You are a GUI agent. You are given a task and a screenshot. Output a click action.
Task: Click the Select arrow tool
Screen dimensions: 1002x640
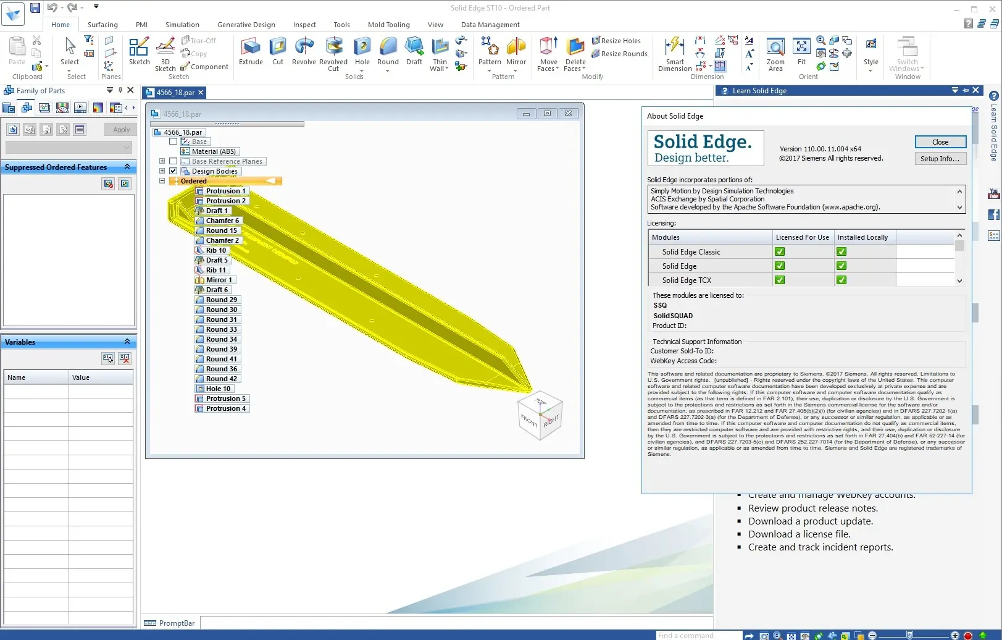70,51
